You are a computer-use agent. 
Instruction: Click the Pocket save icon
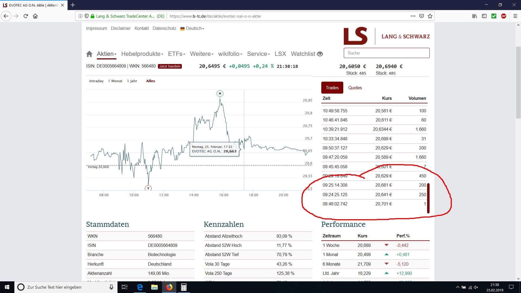(x=421, y=16)
